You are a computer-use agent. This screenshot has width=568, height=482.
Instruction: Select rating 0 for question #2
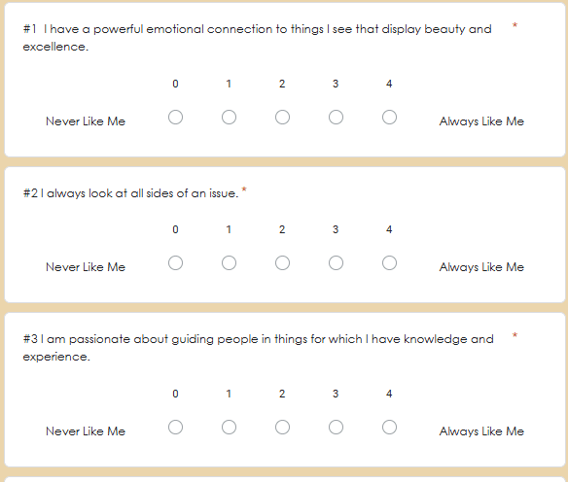(x=175, y=263)
